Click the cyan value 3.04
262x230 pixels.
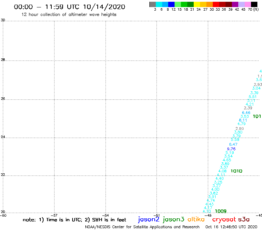pos(256,88)
